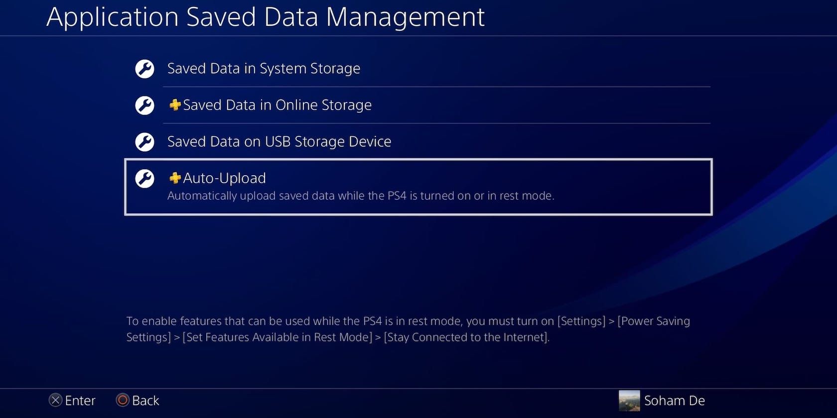Click the Enter label at the bottom left
837x418 pixels.
tap(80, 400)
